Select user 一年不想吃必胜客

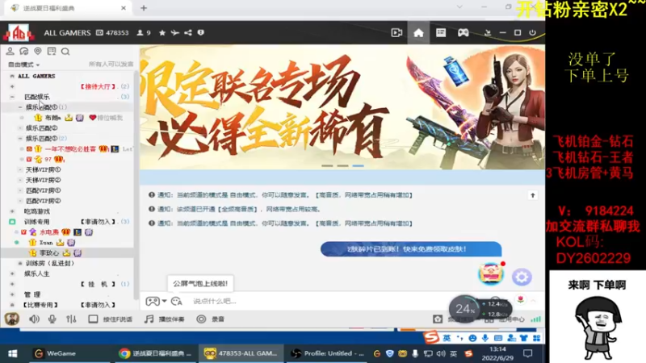coord(70,148)
